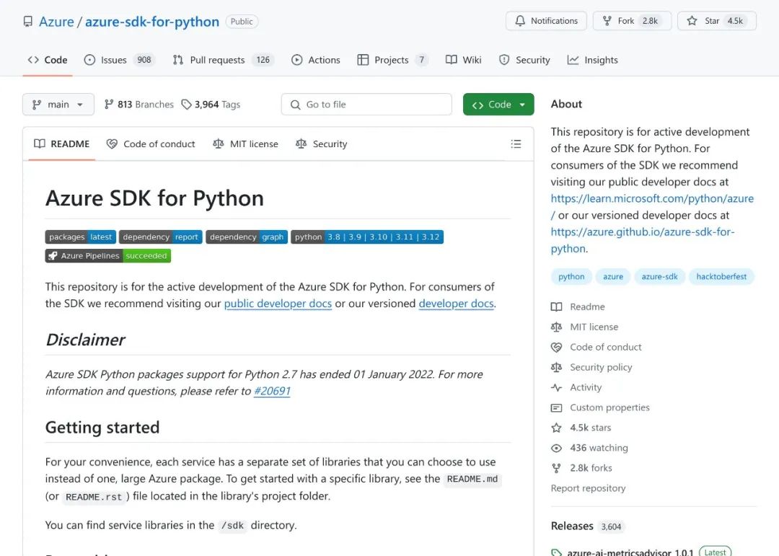Click the pulse icon beside Activity
779x556 pixels.
(x=556, y=387)
